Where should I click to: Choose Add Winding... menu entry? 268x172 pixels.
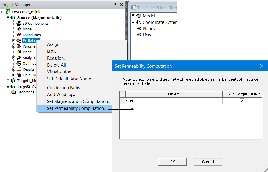75,94
